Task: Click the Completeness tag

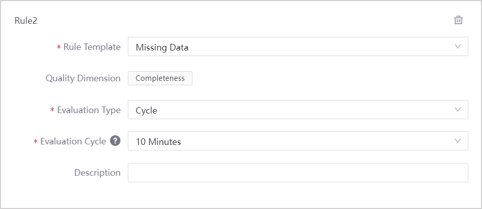Action: point(160,78)
